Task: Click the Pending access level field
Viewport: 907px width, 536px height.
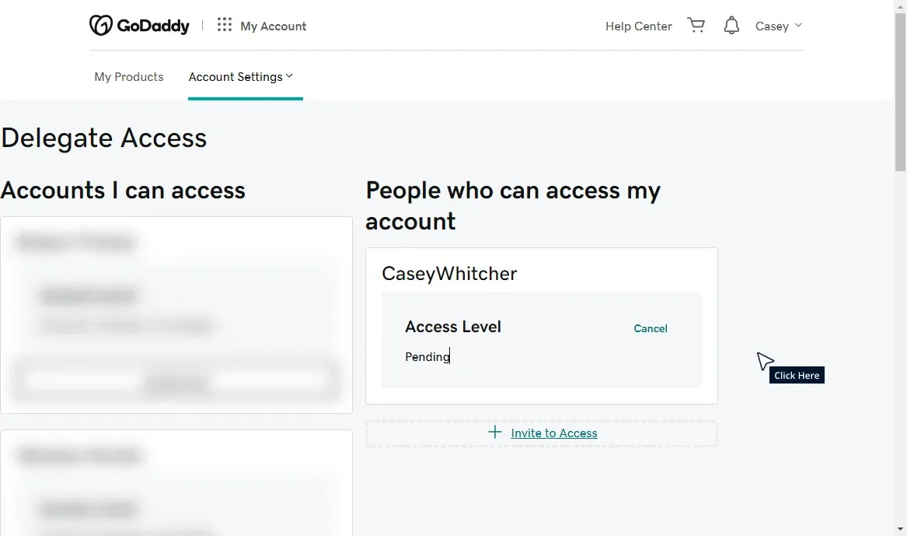Action: (x=427, y=356)
